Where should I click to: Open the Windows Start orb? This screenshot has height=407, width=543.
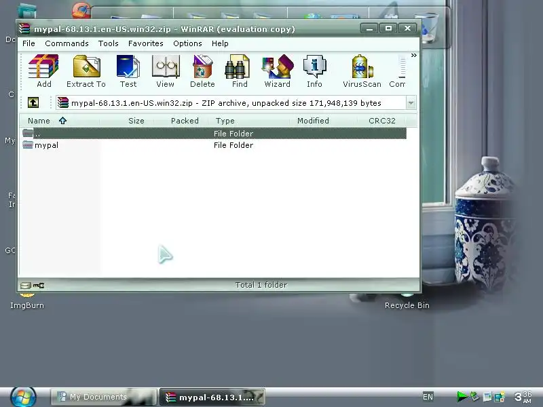pyautogui.click(x=23, y=397)
